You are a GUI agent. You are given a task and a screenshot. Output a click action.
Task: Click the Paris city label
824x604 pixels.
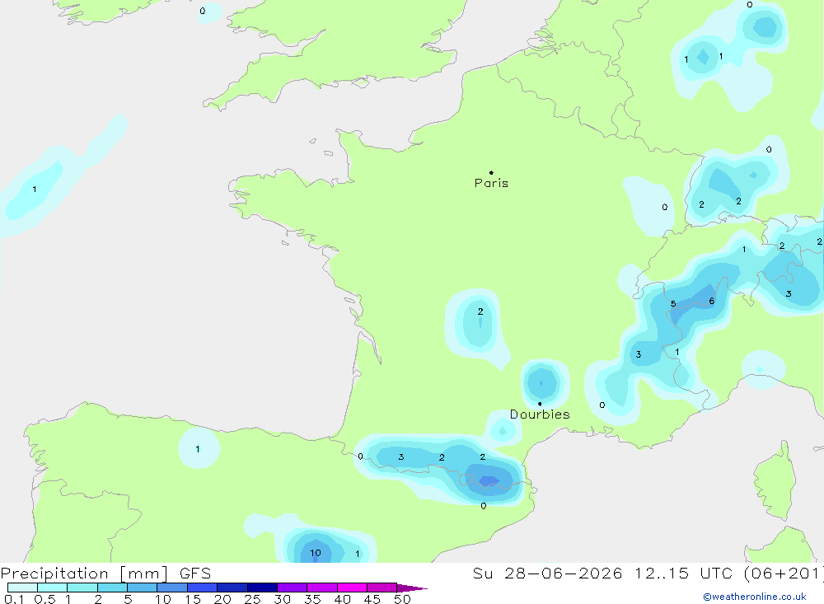pyautogui.click(x=491, y=183)
